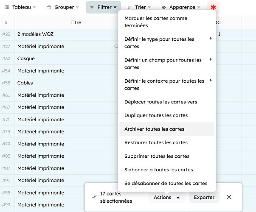Expand 'Définir le contexte pour toutes les cartes' submenu
Viewport: 256px width, 212px height.
pos(167,84)
